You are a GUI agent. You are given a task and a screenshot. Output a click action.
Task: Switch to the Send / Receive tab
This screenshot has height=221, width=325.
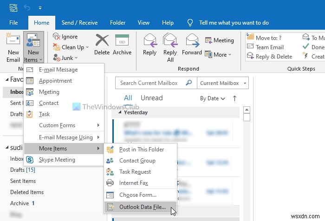(79, 23)
